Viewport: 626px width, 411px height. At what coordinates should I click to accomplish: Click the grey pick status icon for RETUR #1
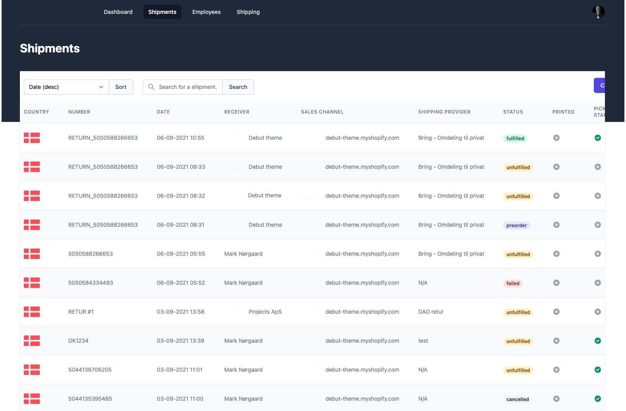coord(597,312)
